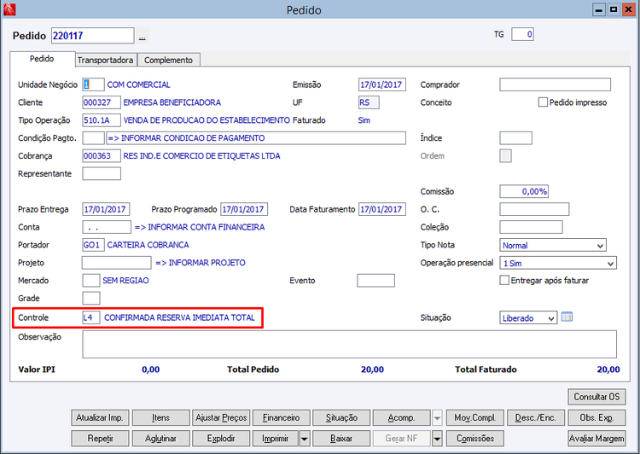Click the Unidade Negócio code field
The height and width of the screenshot is (454, 640).
93,84
